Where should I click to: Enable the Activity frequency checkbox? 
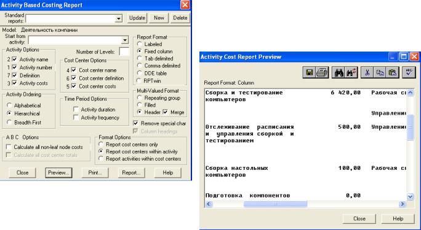[76, 117]
